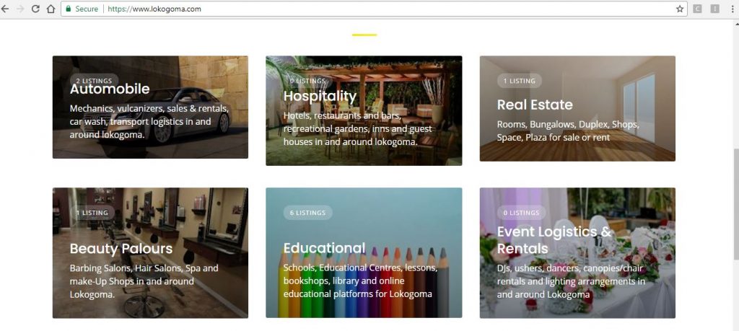Bookmark this page with the star icon
This screenshot has width=739, height=331.
pos(679,9)
